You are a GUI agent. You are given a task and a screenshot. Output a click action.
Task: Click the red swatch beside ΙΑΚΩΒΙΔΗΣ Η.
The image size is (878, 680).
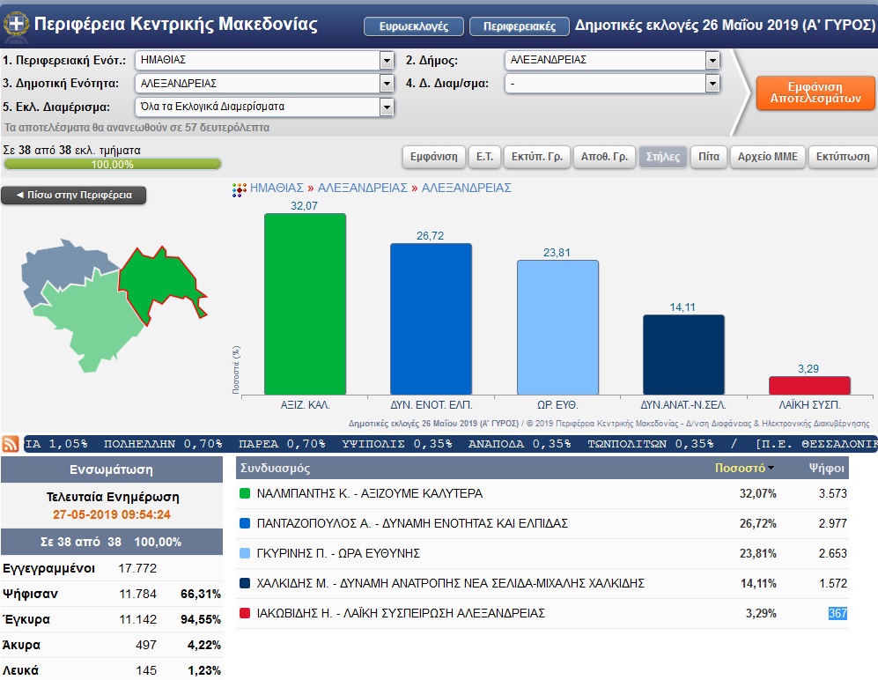tap(244, 613)
